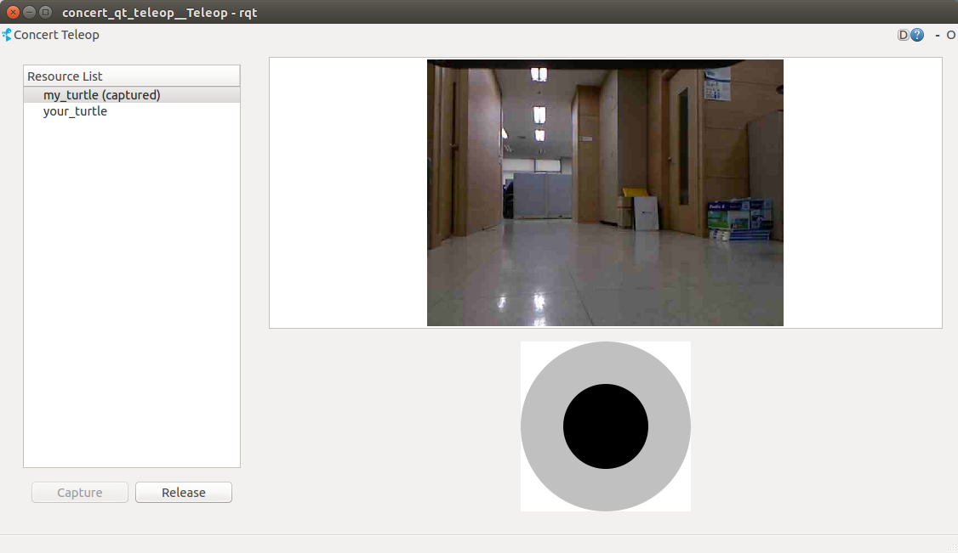The height and width of the screenshot is (553, 958).
Task: Close the rqt window
Action: (x=13, y=12)
